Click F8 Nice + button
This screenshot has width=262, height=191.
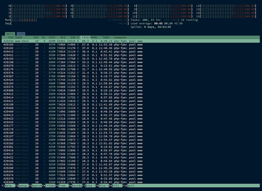pos(102,186)
